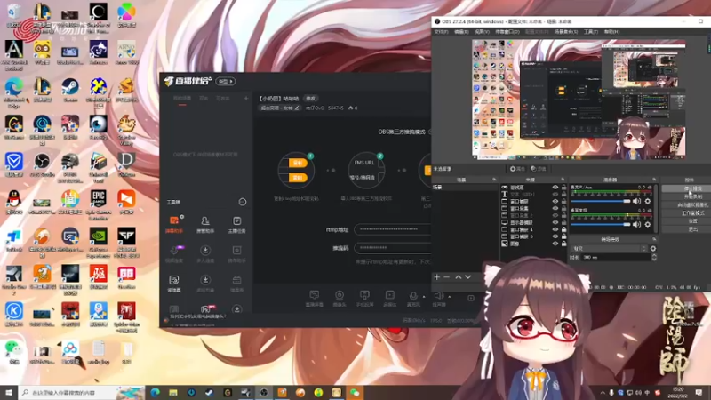Screen dimensions: 711x400
Task: Adjust the microphone/Aux volume slider in OBS
Action: [x=601, y=201]
